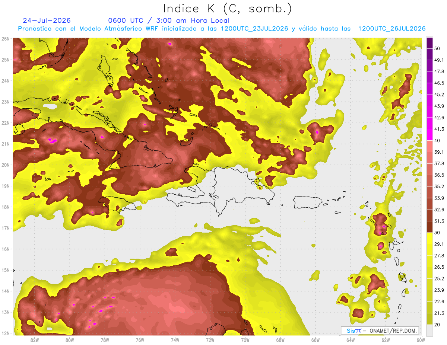The width and height of the screenshot is (447, 345).
Task: Click the color scale value '45.2'
Action: [439, 95]
